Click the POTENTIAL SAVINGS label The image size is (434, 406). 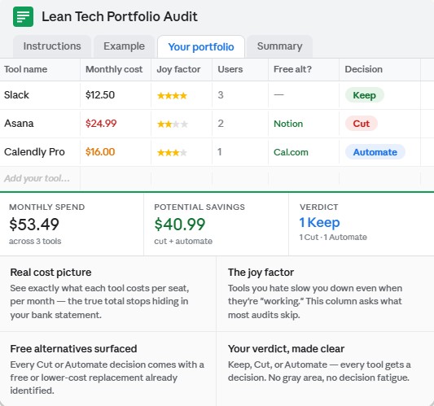pos(199,207)
